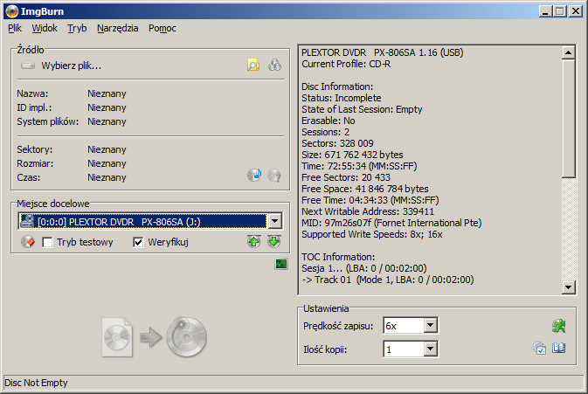The image size is (588, 394).
Task: Click the Sesja 1... TOC line
Action: [x=364, y=268]
